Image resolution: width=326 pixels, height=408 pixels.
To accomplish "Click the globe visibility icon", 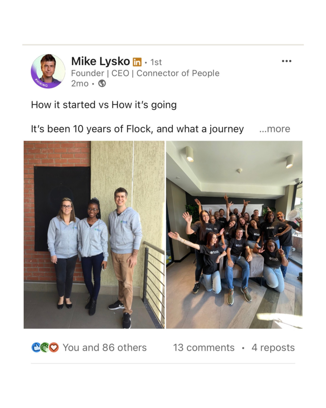I will coord(102,84).
